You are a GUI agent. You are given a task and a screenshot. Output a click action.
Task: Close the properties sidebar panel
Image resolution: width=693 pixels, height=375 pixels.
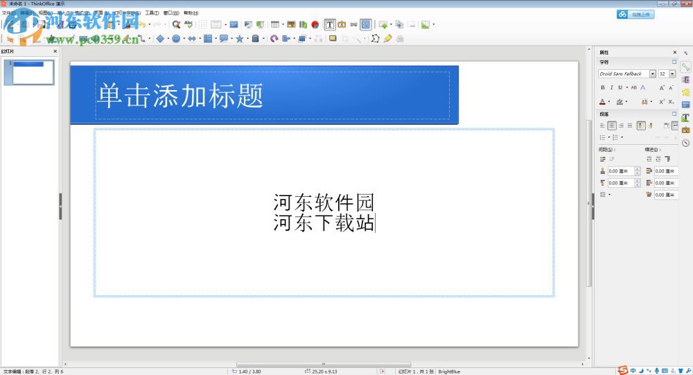coord(675,52)
